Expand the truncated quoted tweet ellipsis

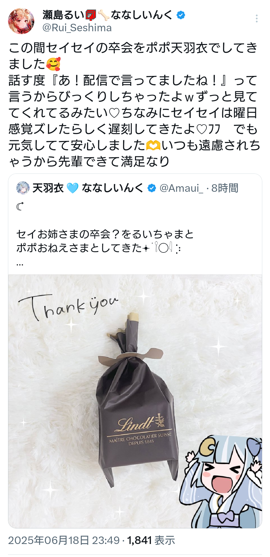[20, 264]
